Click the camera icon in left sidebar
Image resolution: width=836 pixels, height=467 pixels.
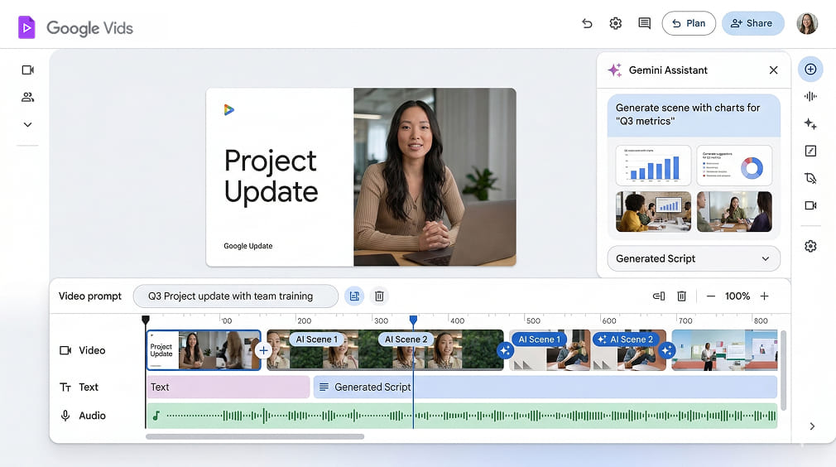(x=27, y=70)
